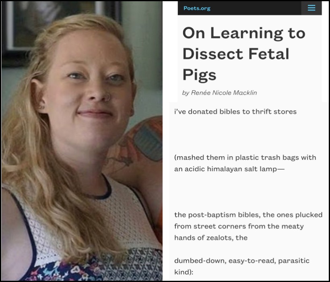
Task: Select the blonde woman's portrait photo
Action: [82, 141]
